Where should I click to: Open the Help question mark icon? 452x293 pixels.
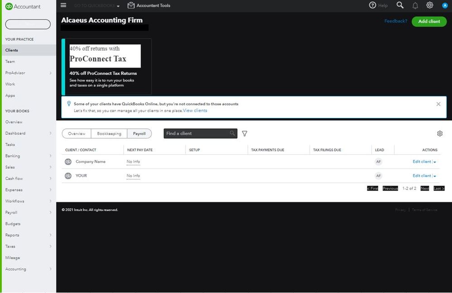click(372, 5)
